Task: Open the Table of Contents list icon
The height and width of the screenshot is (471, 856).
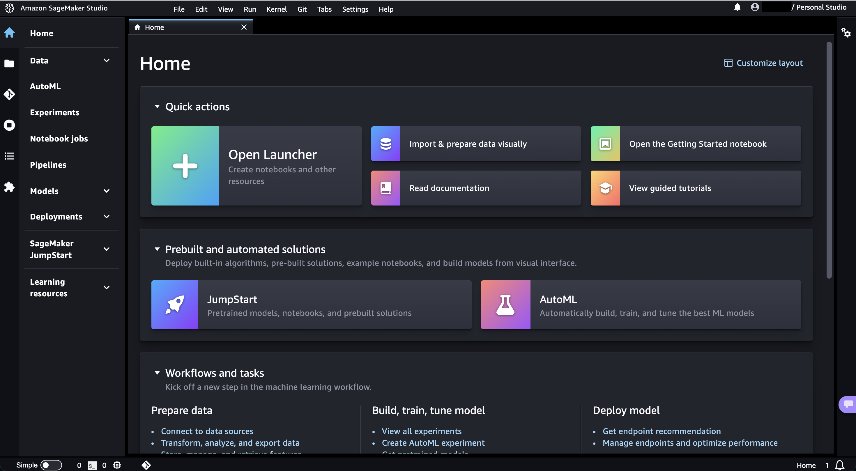Action: [x=9, y=156]
